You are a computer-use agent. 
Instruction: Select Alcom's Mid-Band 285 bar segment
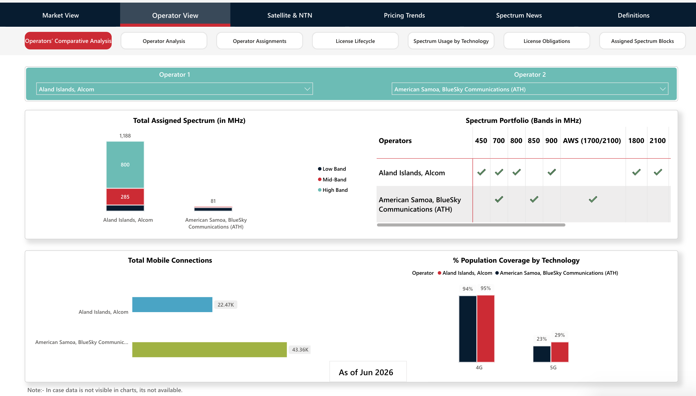(x=125, y=197)
